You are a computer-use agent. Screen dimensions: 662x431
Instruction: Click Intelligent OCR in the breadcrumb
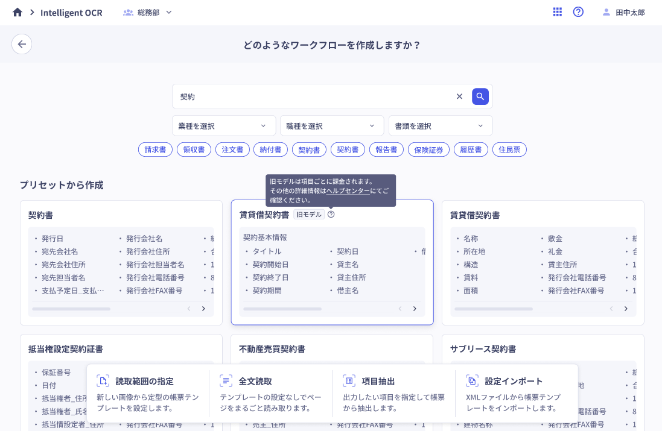click(71, 12)
